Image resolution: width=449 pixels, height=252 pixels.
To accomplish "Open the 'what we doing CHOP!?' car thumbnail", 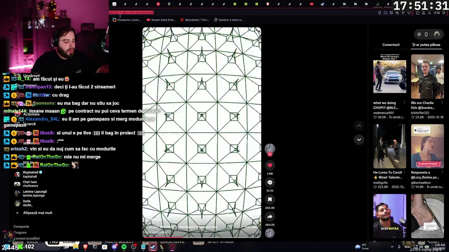I will pyautogui.click(x=390, y=77).
